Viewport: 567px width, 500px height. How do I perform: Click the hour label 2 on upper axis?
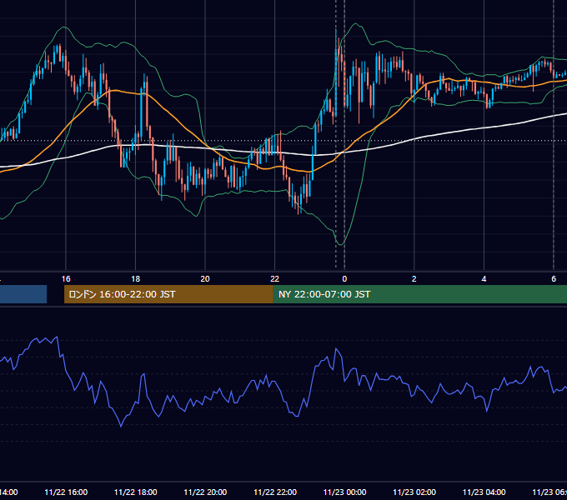tap(414, 279)
